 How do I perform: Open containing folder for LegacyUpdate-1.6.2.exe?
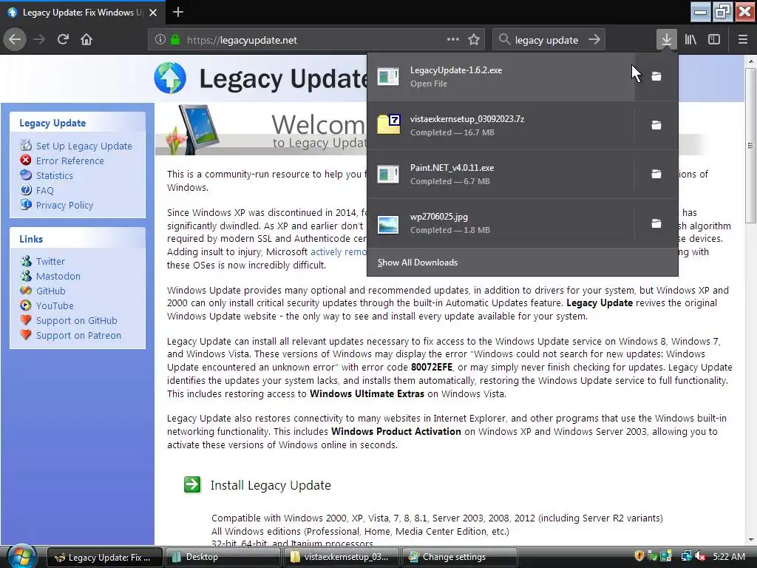[x=656, y=76]
